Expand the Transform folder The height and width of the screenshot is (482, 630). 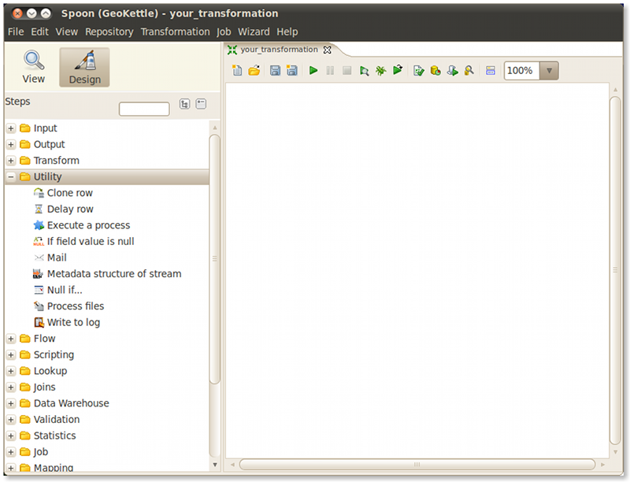[x=11, y=161]
